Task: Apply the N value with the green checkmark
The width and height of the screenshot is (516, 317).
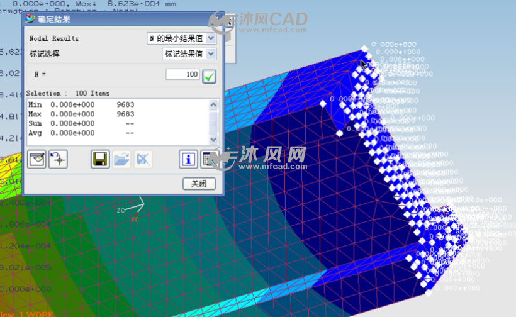Action: click(x=210, y=77)
